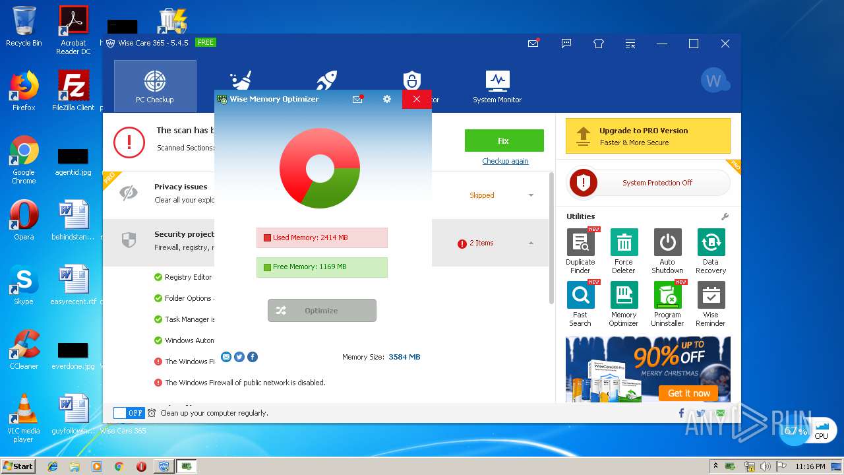844x475 pixels.
Task: Click Upgrade to PRO Version banner
Action: click(x=648, y=136)
